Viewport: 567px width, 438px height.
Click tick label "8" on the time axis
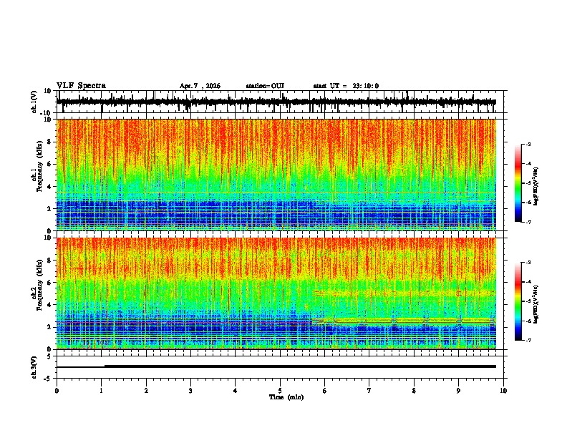click(414, 391)
